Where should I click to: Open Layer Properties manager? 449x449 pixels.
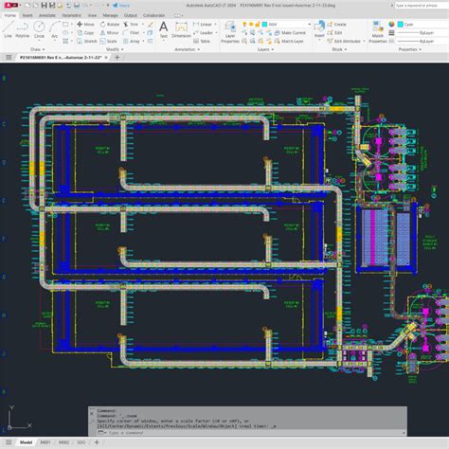click(230, 31)
